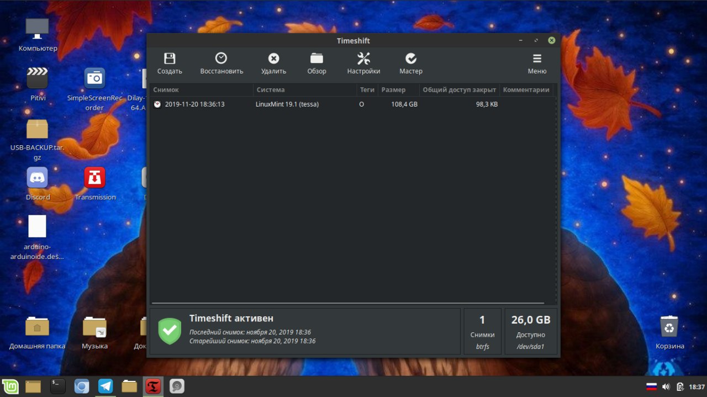Image resolution: width=707 pixels, height=397 pixels.
Task: Click the Общий доступ закрыт column header
Action: pos(460,89)
